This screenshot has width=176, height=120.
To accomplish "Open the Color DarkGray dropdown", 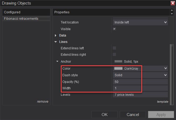I will (x=165, y=69).
